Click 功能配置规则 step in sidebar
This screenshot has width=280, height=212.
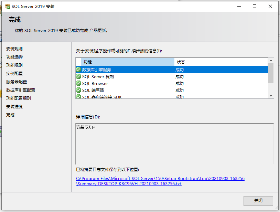click(18, 98)
